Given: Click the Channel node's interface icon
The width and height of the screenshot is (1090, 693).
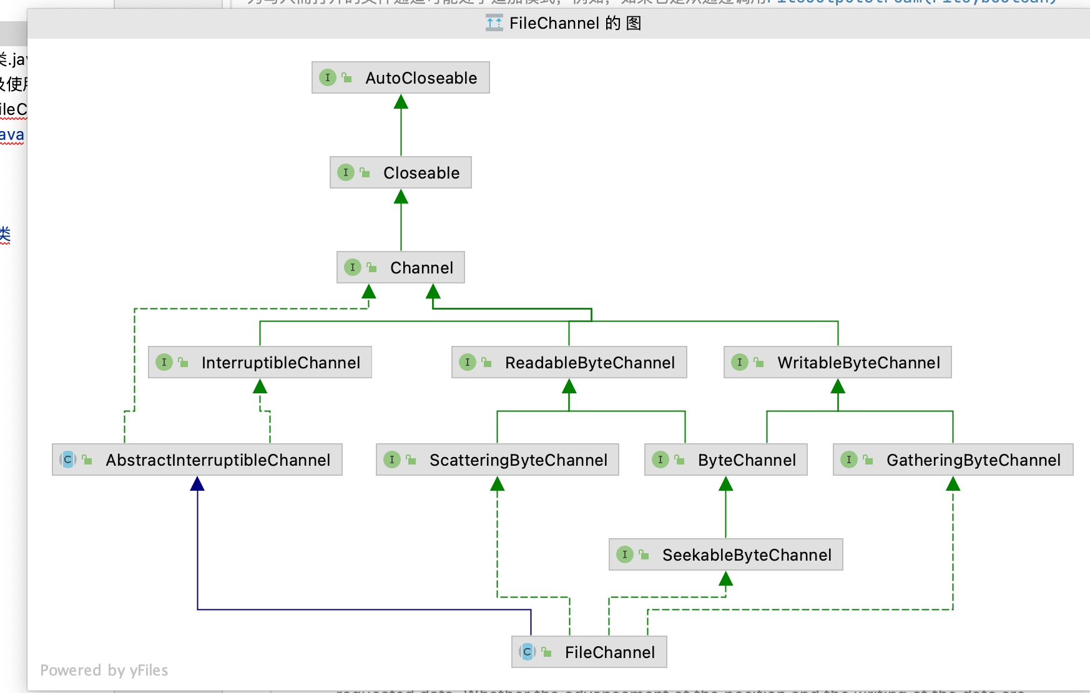Looking at the screenshot, I should point(353,268).
